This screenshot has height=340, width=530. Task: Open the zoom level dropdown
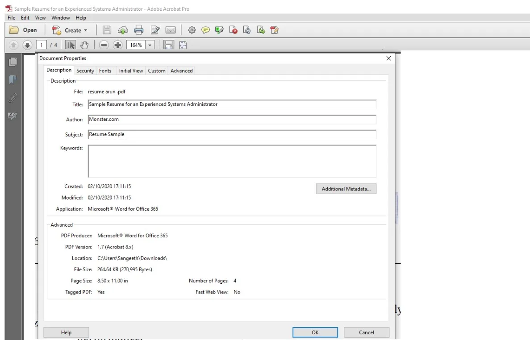pyautogui.click(x=150, y=45)
